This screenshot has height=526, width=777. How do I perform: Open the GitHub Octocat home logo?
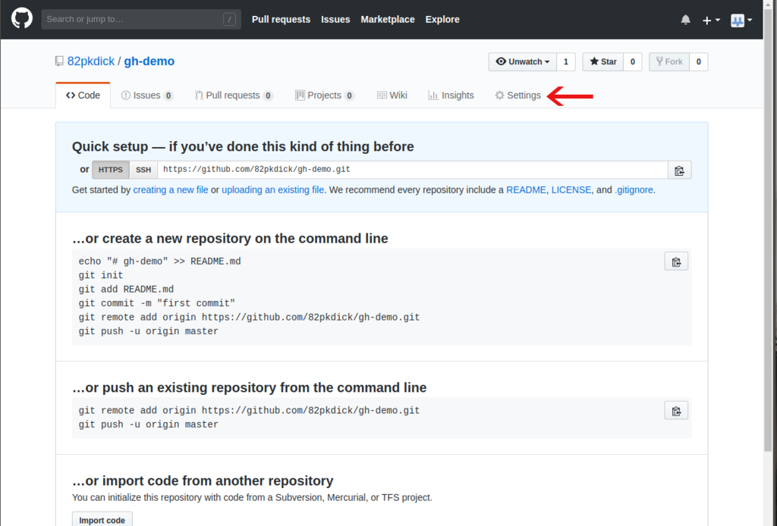[22, 19]
